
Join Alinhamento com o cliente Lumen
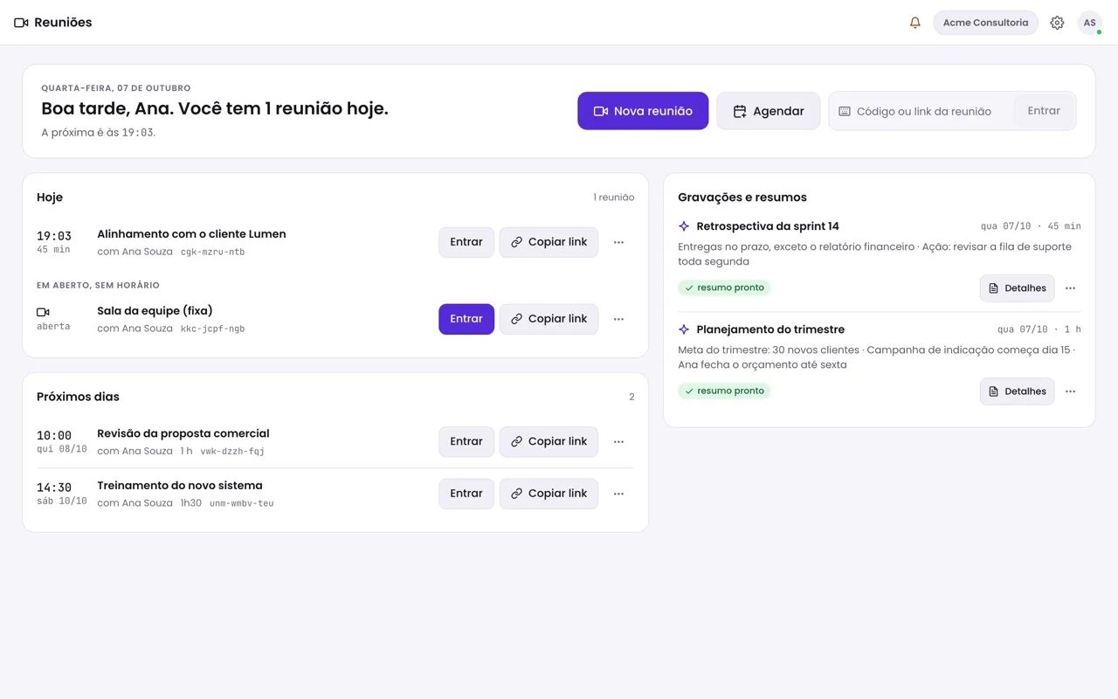click(x=466, y=242)
